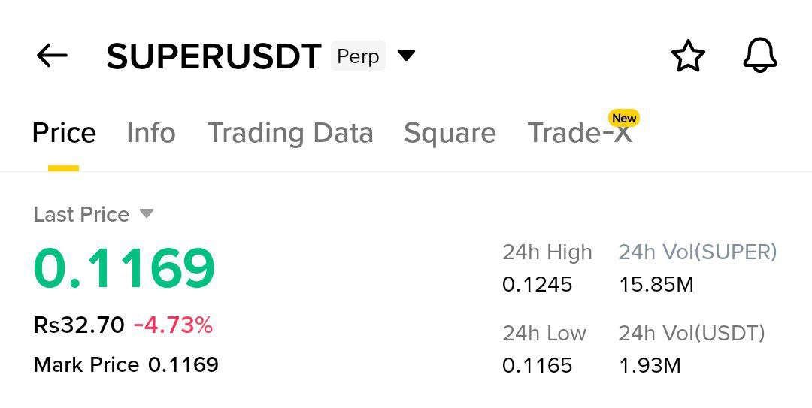
Task: Switch to the Info tab
Action: pos(150,133)
